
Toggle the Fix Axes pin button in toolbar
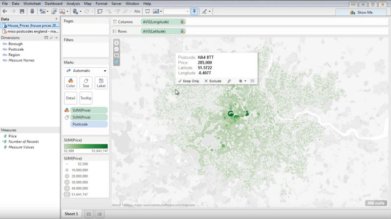pos(194,11)
